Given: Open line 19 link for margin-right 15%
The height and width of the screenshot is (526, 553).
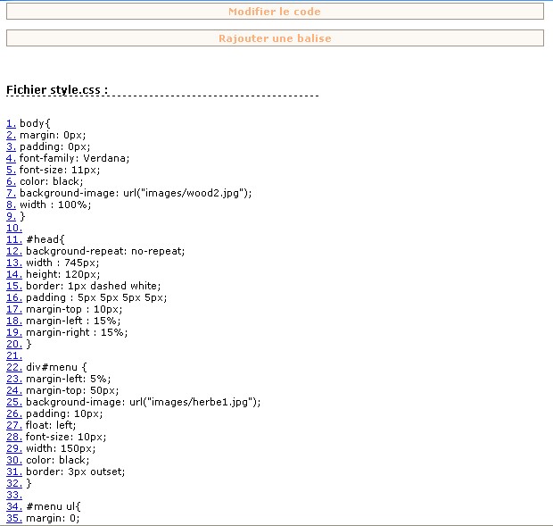Looking at the screenshot, I should point(13,332).
